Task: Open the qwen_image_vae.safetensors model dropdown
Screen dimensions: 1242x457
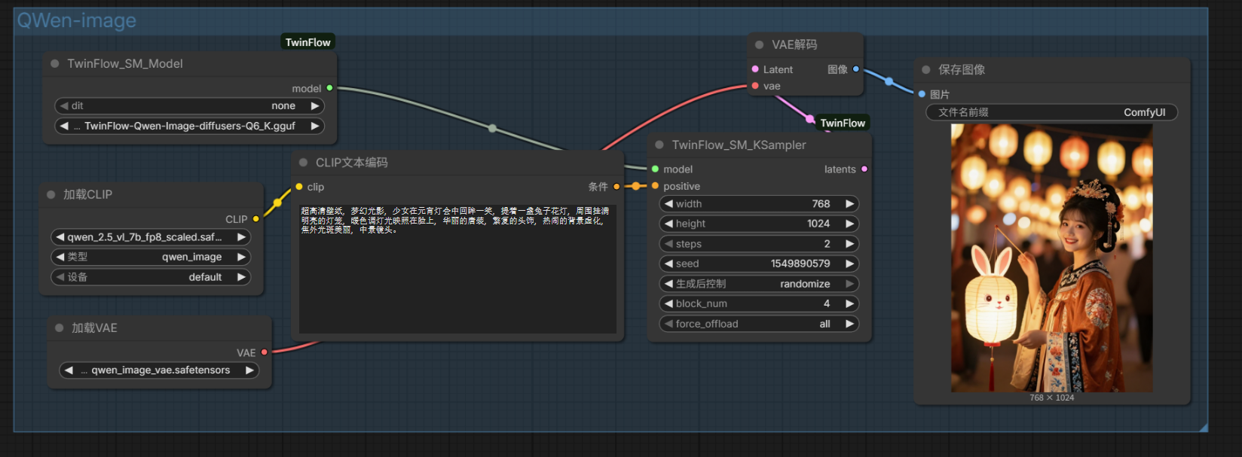Action: [x=160, y=370]
